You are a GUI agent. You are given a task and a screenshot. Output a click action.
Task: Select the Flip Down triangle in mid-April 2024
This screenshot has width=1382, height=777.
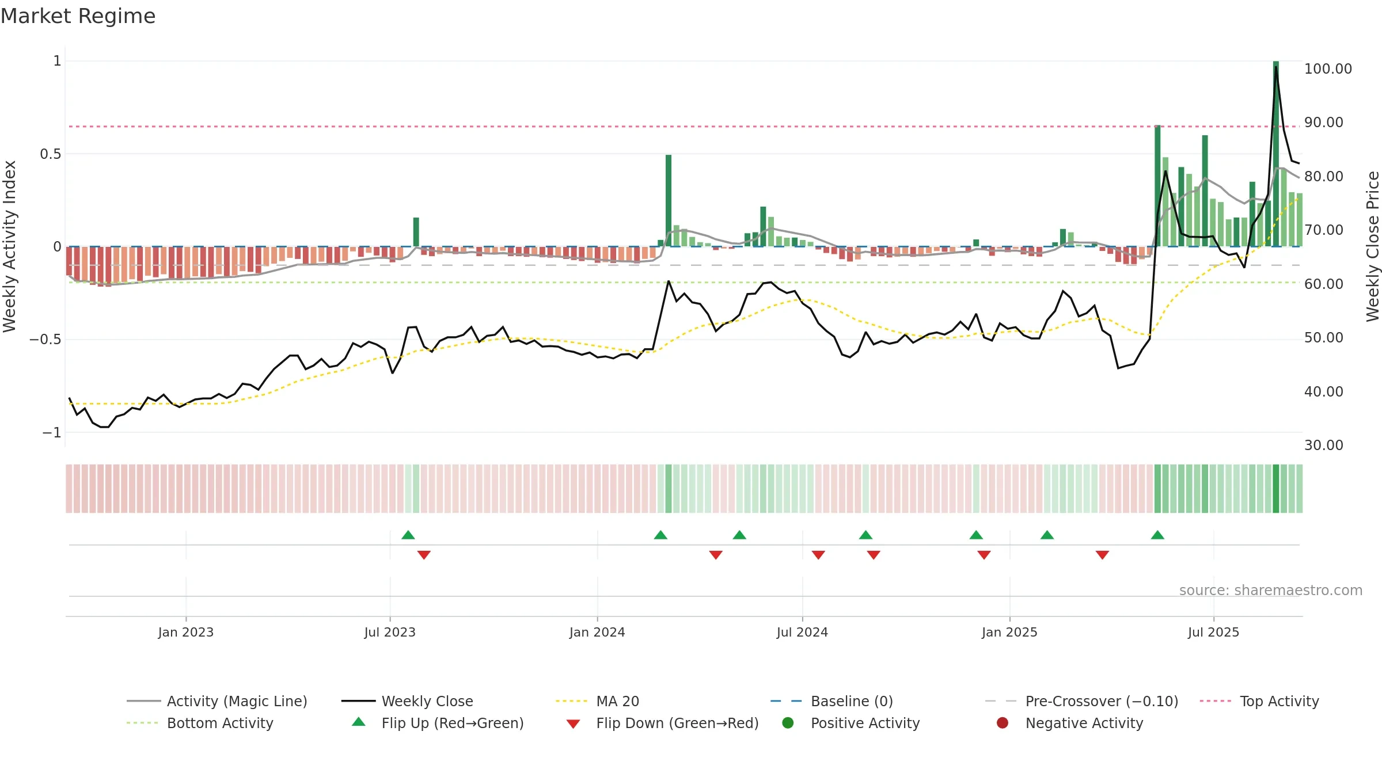[716, 555]
